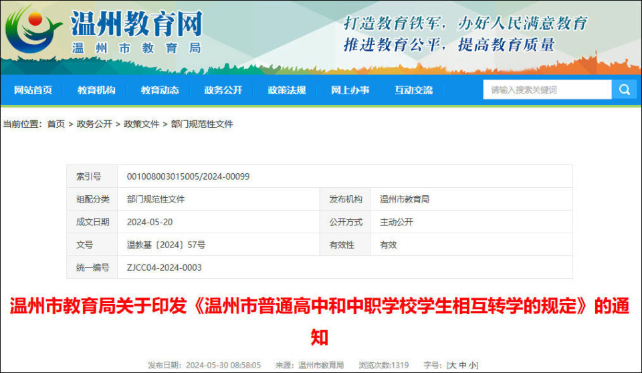The width and height of the screenshot is (642, 373).
Task: Go to 首页 in breadcrumb
Action: pyautogui.click(x=56, y=124)
